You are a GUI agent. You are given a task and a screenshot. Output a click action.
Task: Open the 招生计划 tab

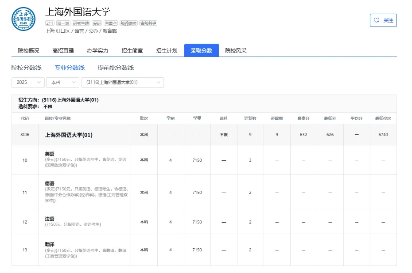(x=167, y=50)
